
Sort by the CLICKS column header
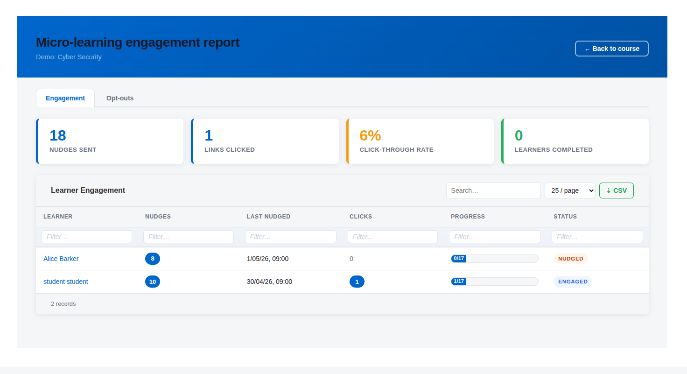pyautogui.click(x=361, y=217)
